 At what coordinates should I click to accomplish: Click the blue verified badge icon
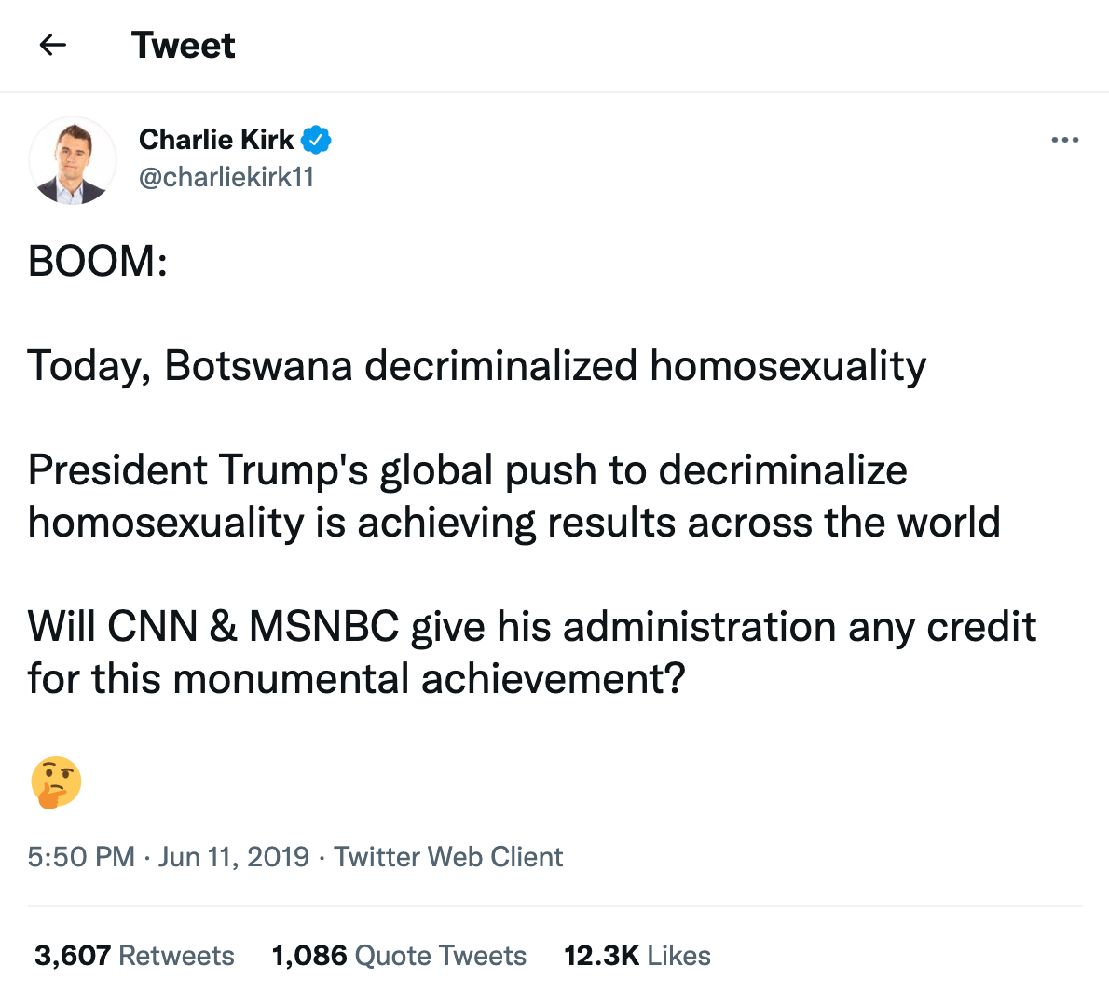pos(317,140)
